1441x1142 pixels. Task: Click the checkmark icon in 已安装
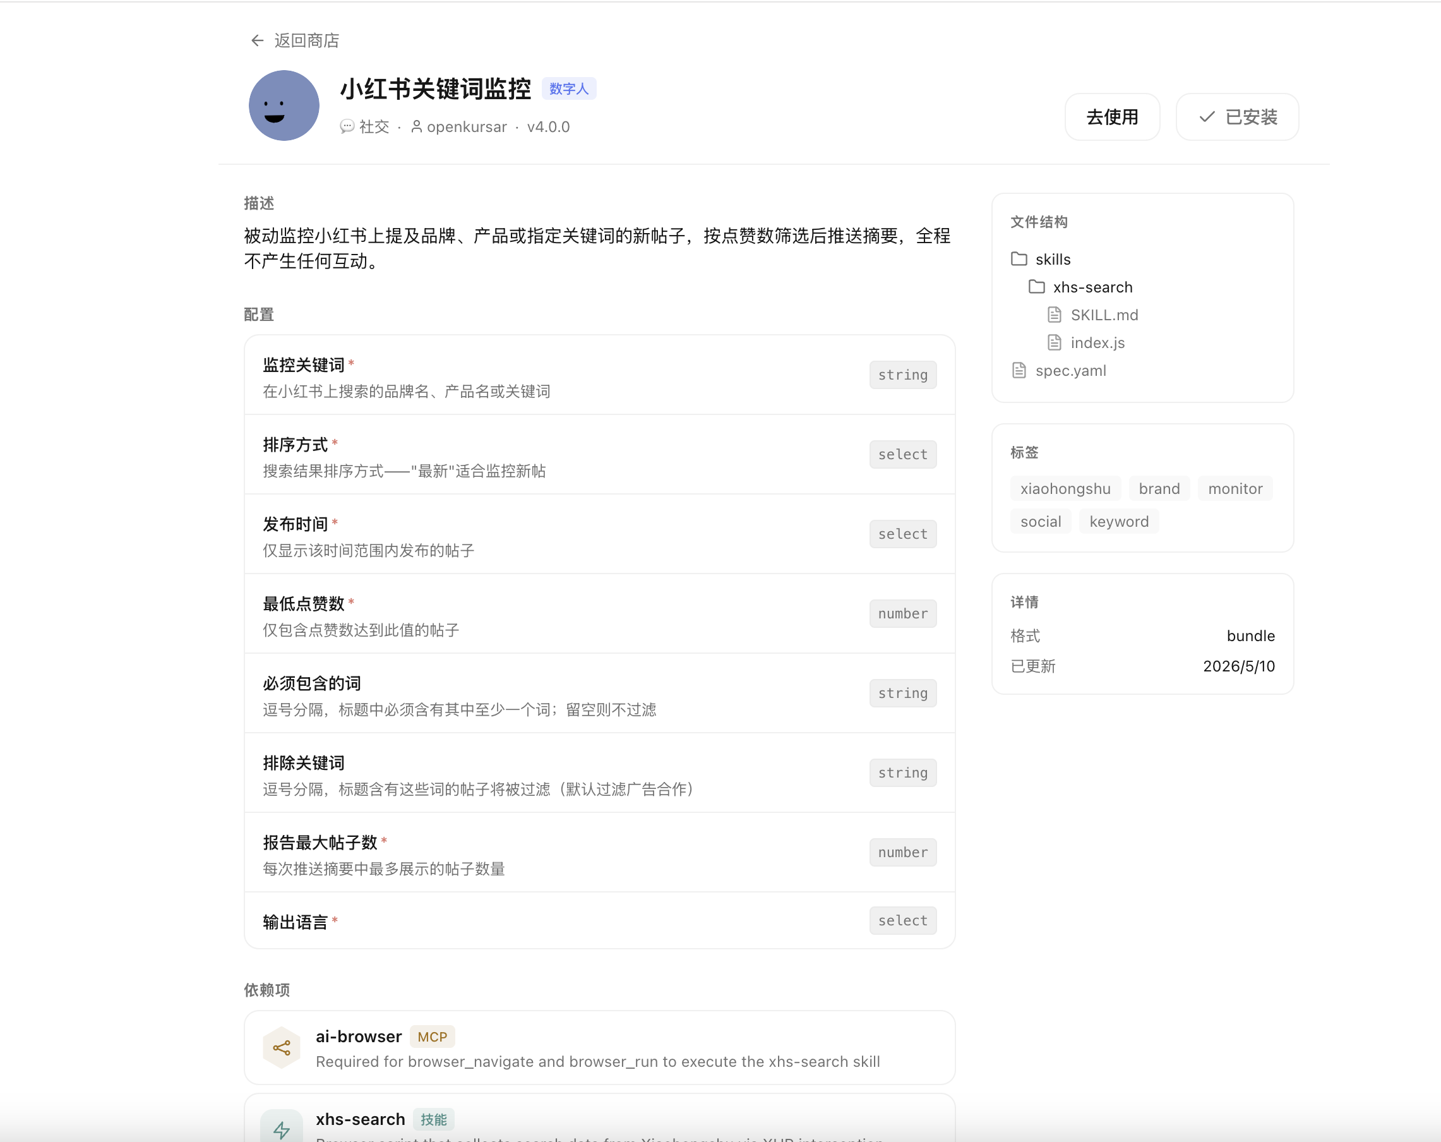coord(1207,117)
